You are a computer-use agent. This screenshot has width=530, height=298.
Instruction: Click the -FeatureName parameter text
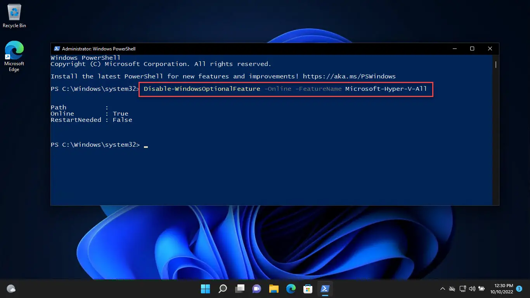click(x=319, y=89)
